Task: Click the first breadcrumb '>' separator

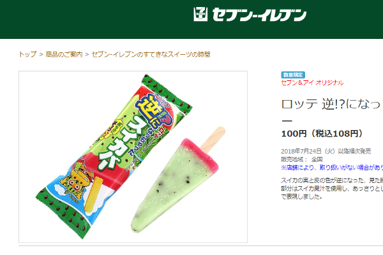Action: tap(41, 54)
